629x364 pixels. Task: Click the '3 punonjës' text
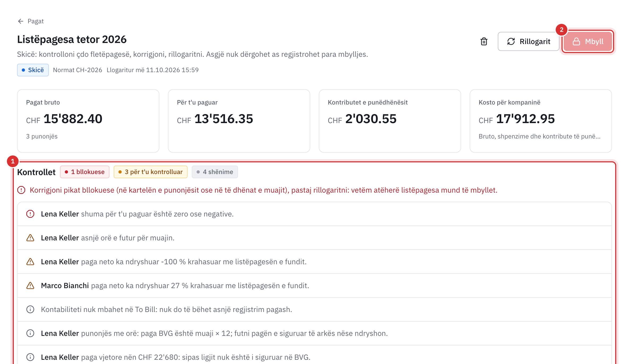42,136
